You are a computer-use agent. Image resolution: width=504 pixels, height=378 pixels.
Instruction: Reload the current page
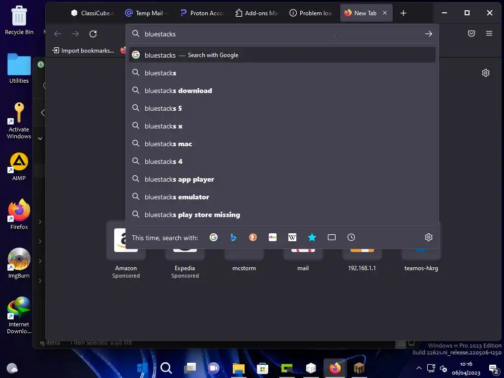pyautogui.click(x=93, y=34)
